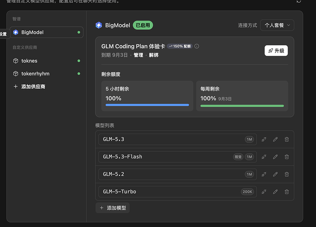This screenshot has width=316, height=227.
Task: Click the 每周剩余 green progress bar
Action: pos(242,106)
